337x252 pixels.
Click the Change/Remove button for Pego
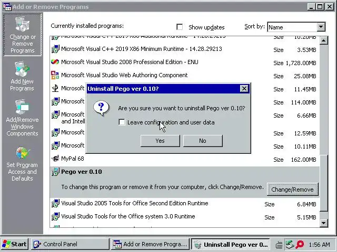coord(292,190)
